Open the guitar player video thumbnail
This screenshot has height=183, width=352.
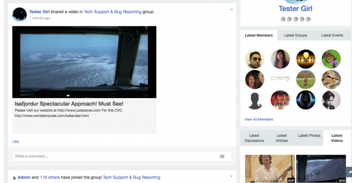point(270,168)
